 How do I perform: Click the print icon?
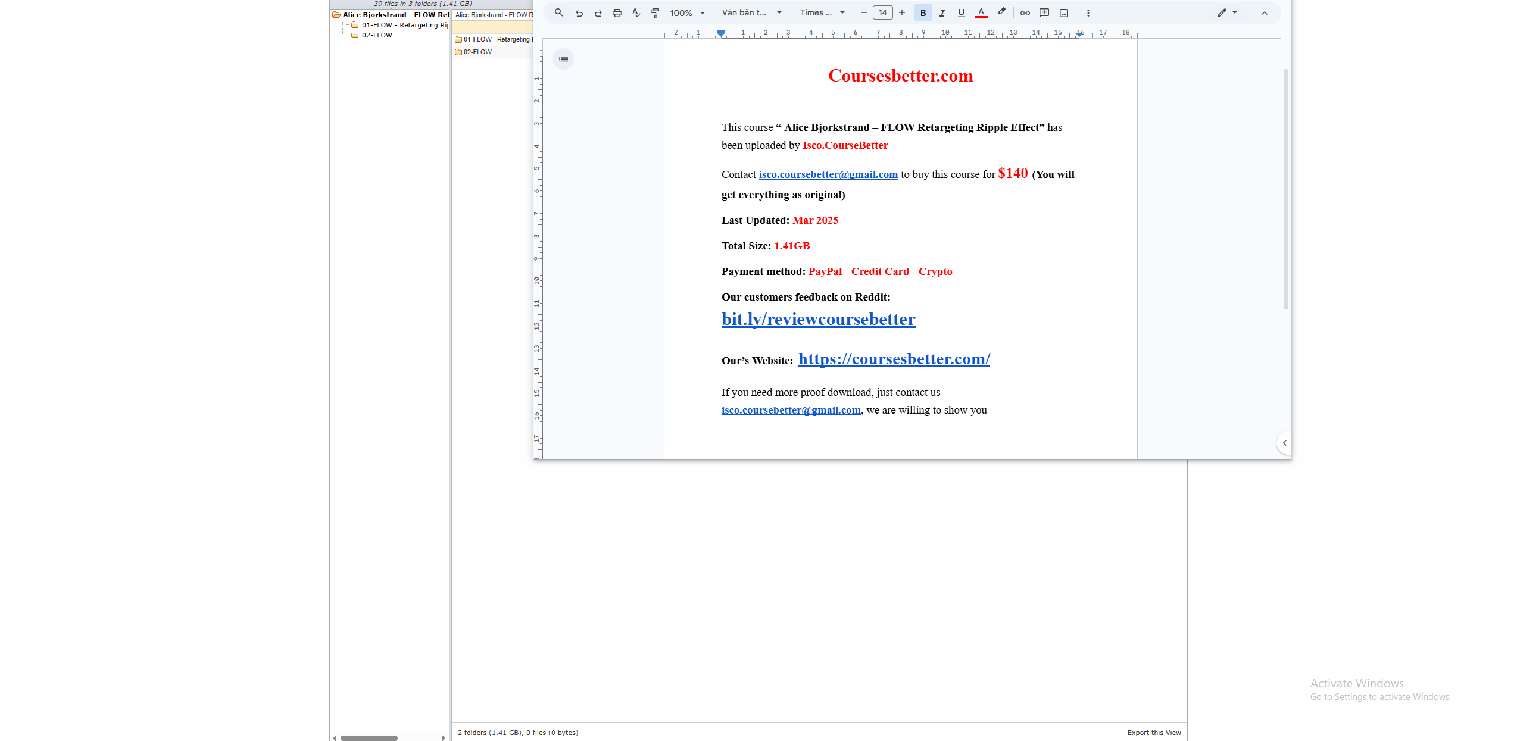click(617, 12)
